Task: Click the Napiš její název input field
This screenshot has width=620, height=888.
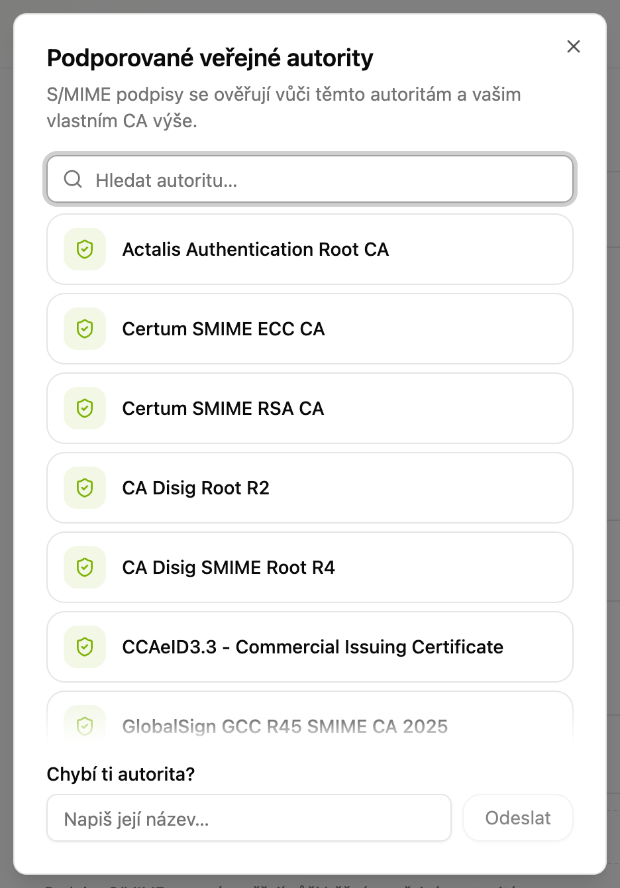Action: [249, 818]
